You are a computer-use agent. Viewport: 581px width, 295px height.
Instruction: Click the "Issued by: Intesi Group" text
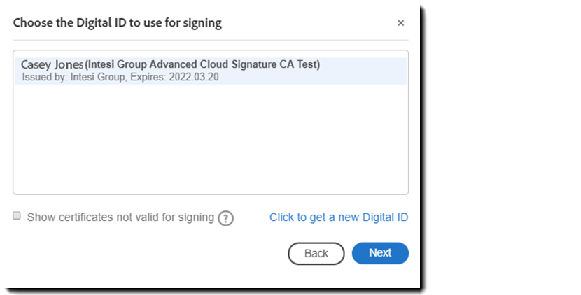(x=66, y=77)
